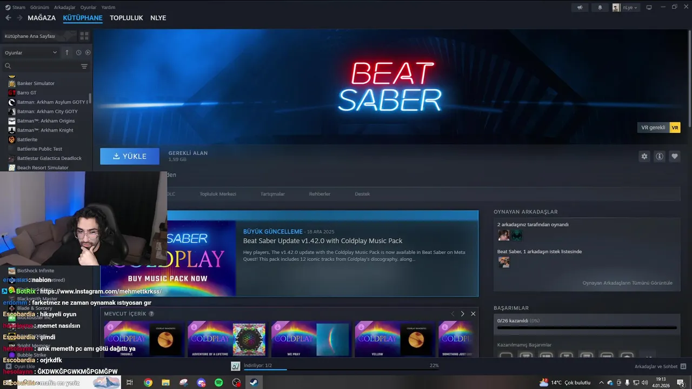Select Battlestar Galactica Deadlock

[45, 158]
